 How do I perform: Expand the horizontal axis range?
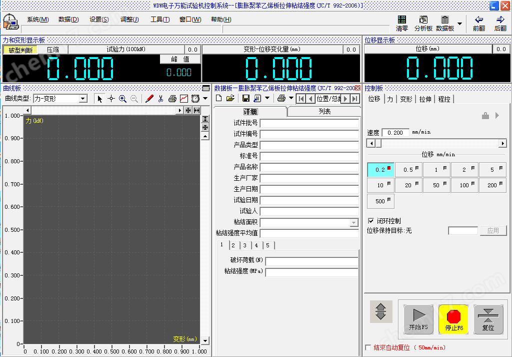(196, 111)
